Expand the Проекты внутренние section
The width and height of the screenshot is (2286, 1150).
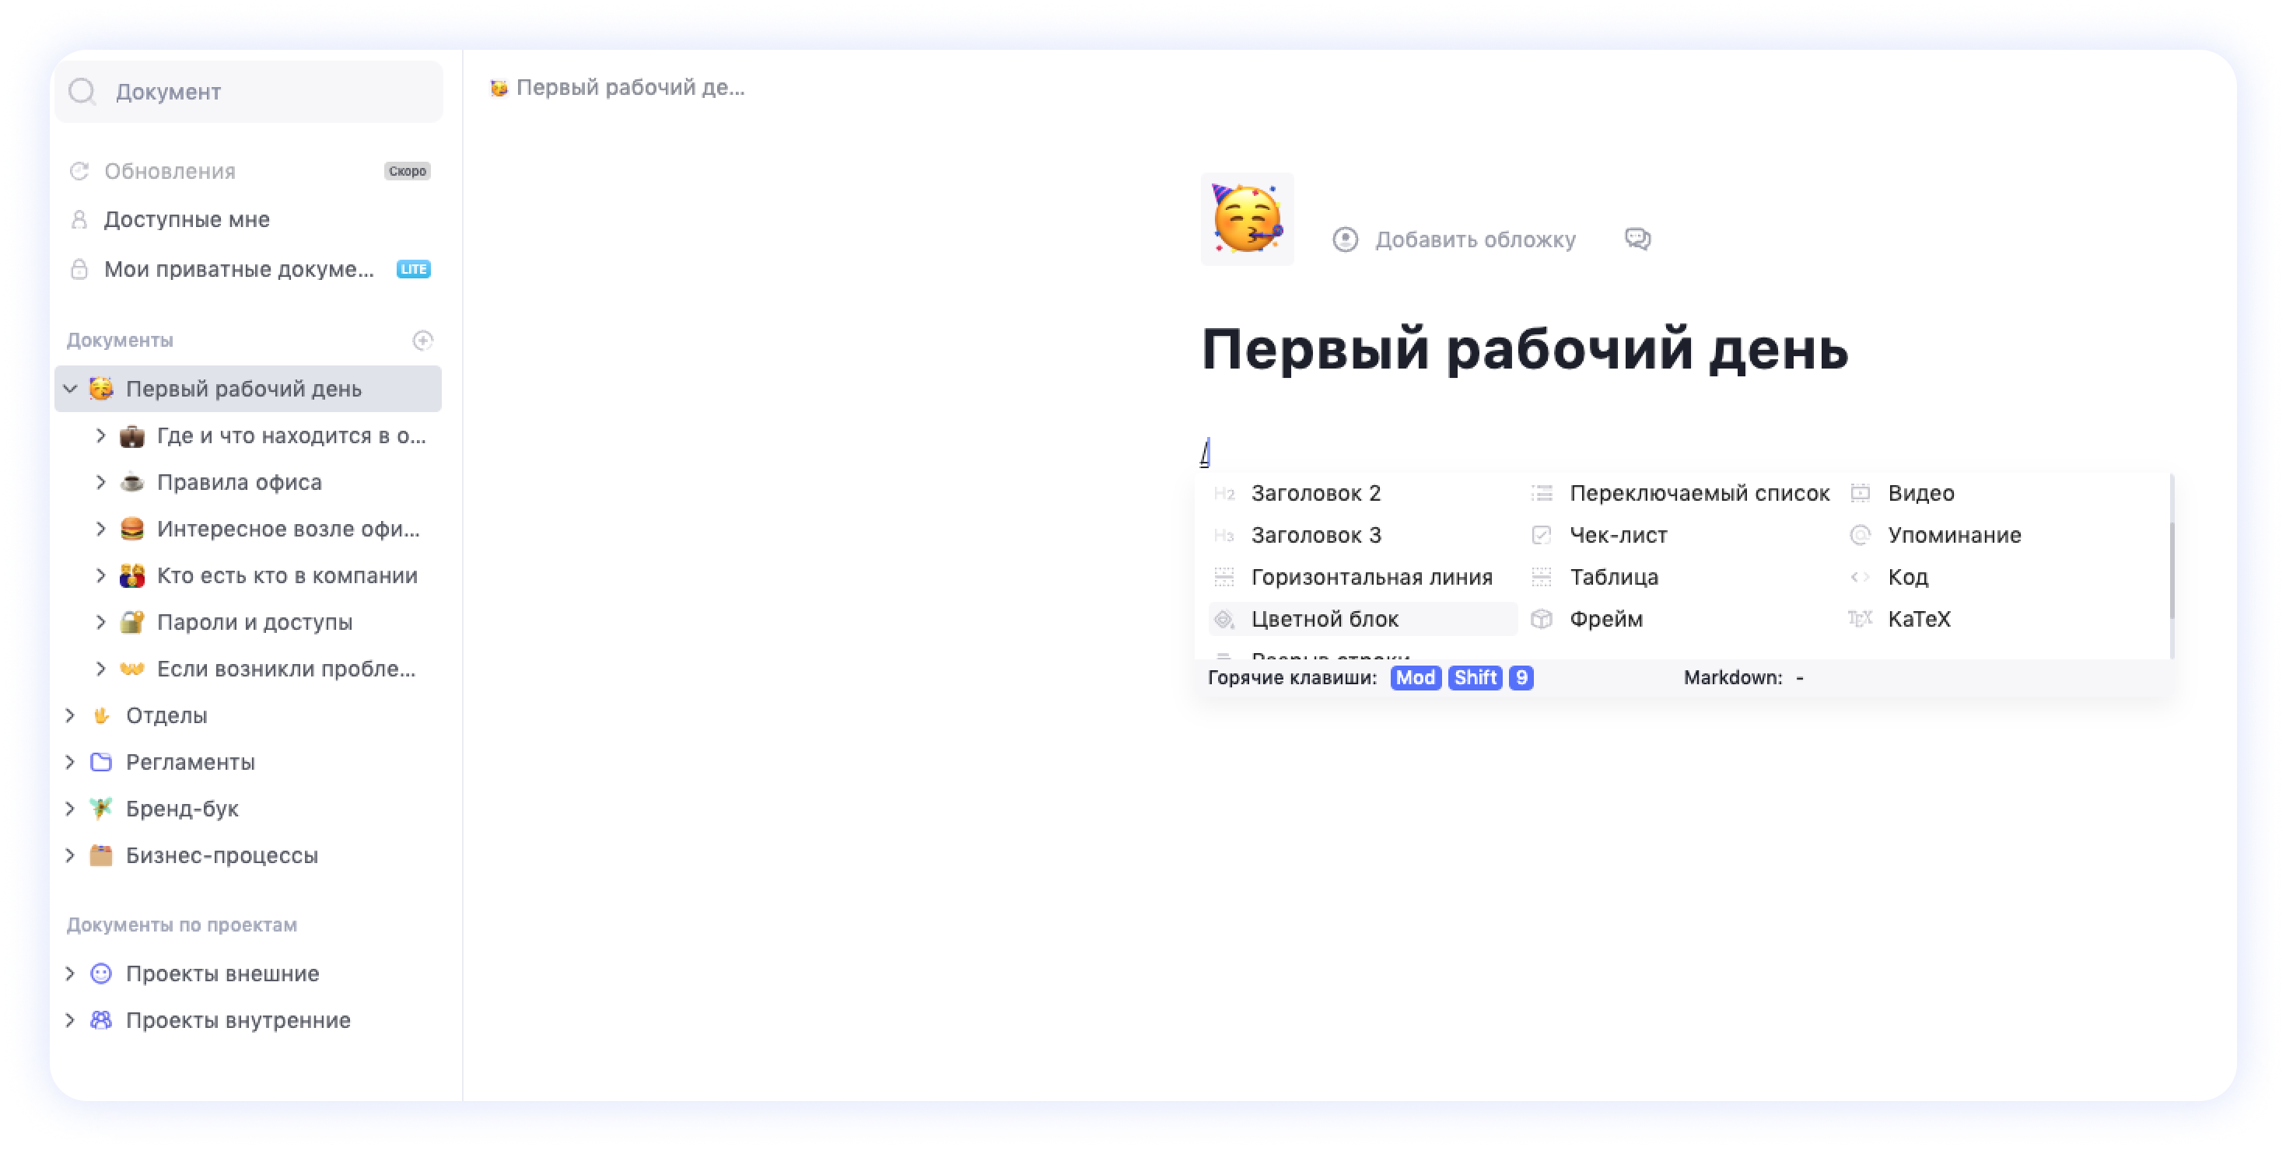[70, 1020]
